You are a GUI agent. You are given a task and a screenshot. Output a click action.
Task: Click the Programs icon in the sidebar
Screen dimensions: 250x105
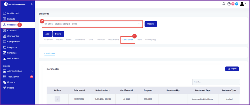(5, 47)
